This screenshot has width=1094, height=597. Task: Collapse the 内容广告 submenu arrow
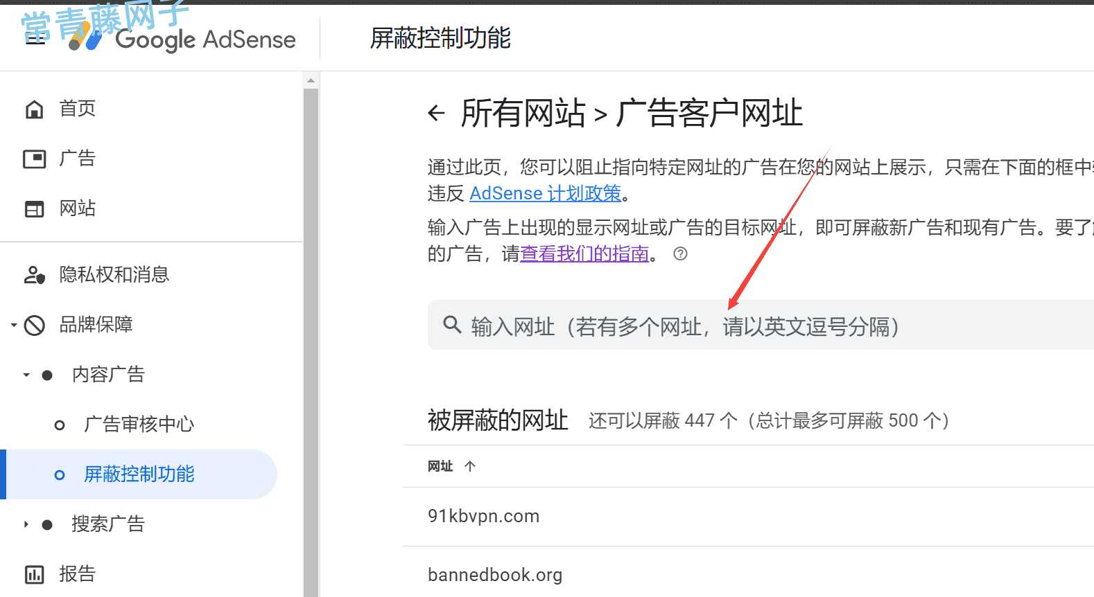[26, 375]
